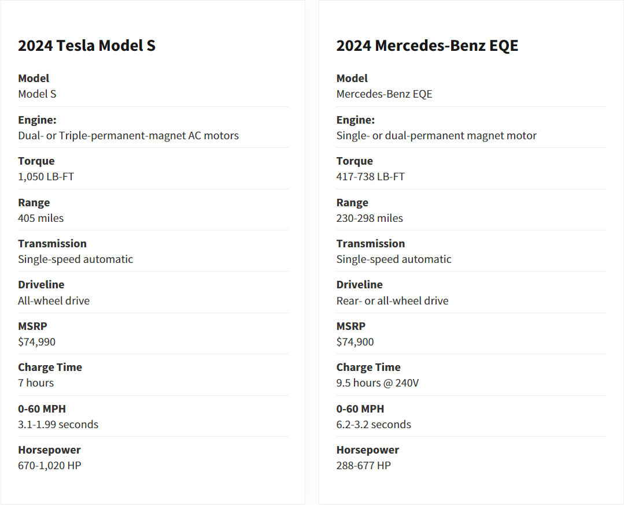Click Tesla MSRP $74,990 value

[x=36, y=341]
